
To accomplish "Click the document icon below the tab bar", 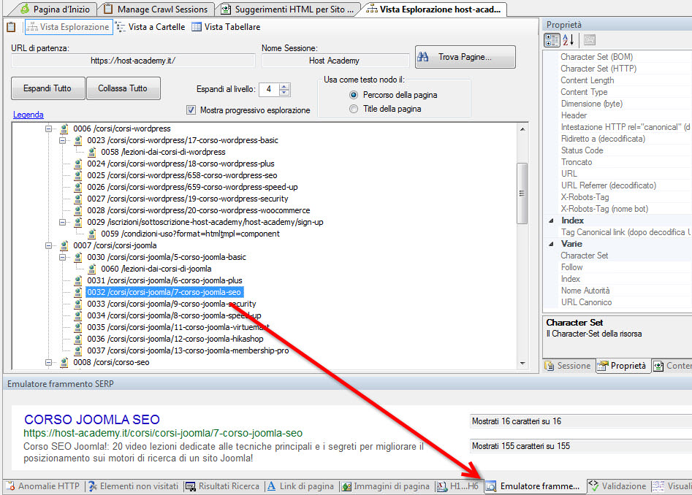I will [10, 26].
